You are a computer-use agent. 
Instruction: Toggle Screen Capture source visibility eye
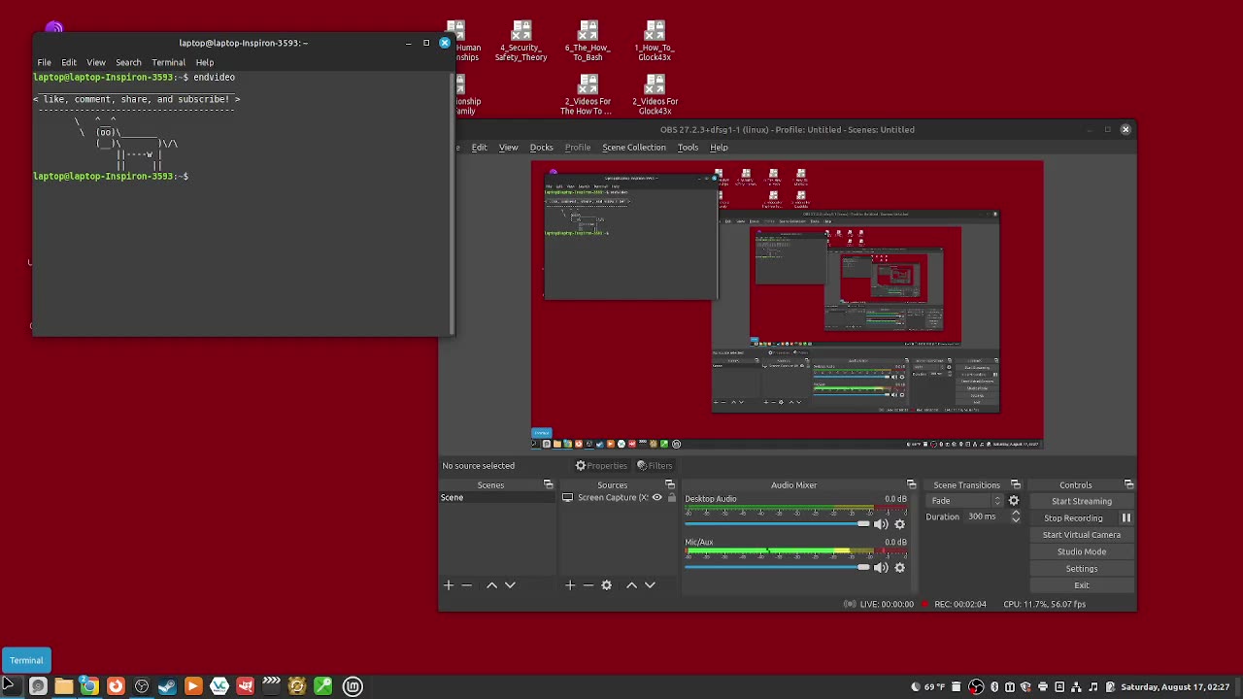(656, 498)
